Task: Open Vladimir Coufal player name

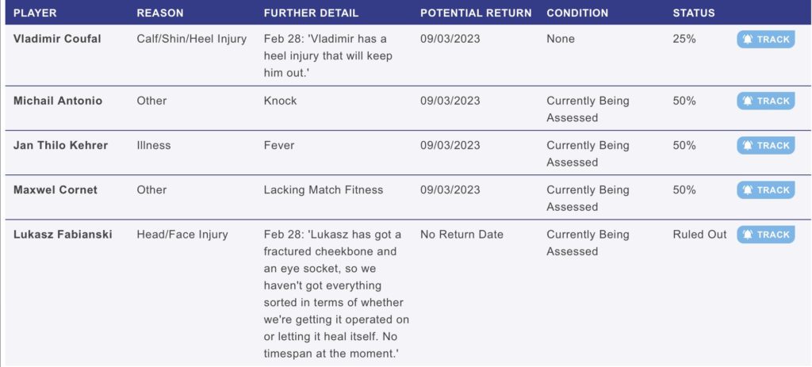Action: 57,39
